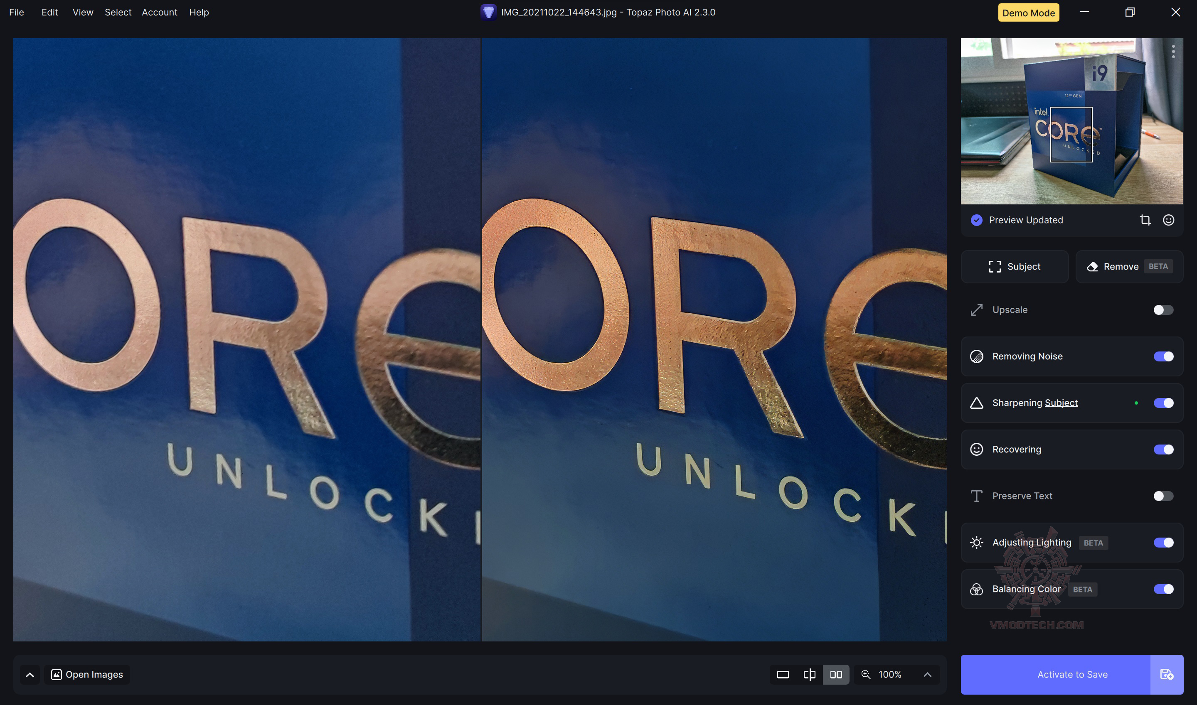Image resolution: width=1197 pixels, height=705 pixels.
Task: Enable the Upscale toggle
Action: [x=1163, y=310]
